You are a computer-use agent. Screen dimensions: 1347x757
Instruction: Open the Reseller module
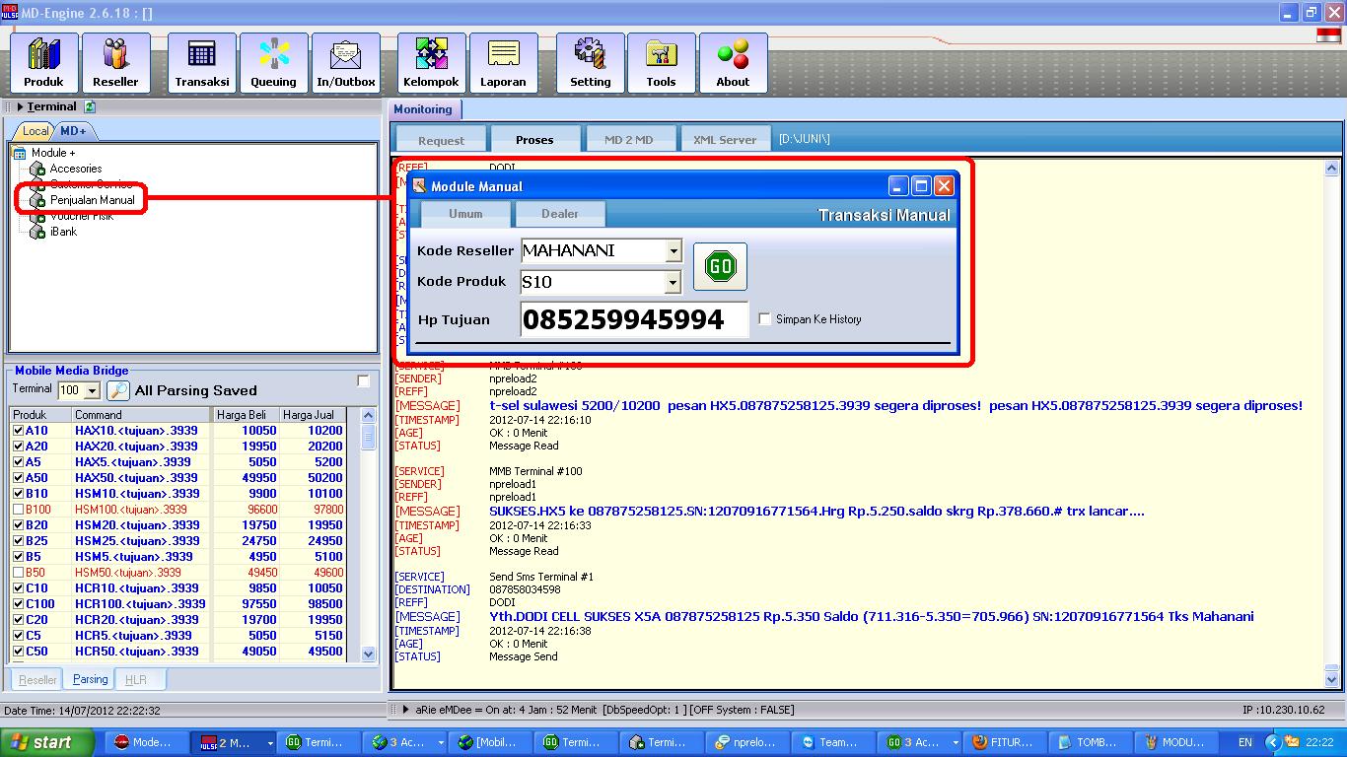(115, 62)
